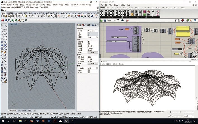Click the pink flask icon in Grasshopper Util panel
198x124 pixels.
click(158, 14)
